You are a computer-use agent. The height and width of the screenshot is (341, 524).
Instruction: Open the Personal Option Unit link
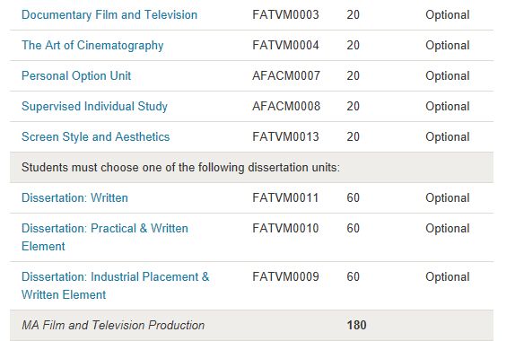[x=76, y=76]
